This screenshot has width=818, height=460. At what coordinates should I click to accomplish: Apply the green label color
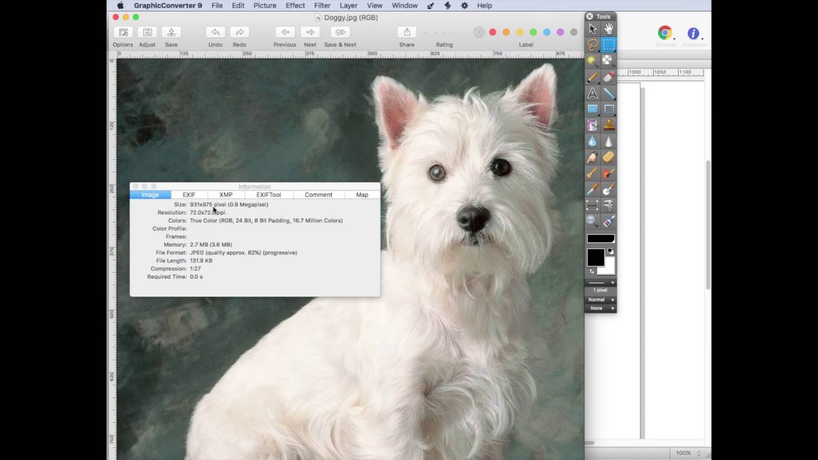(533, 32)
